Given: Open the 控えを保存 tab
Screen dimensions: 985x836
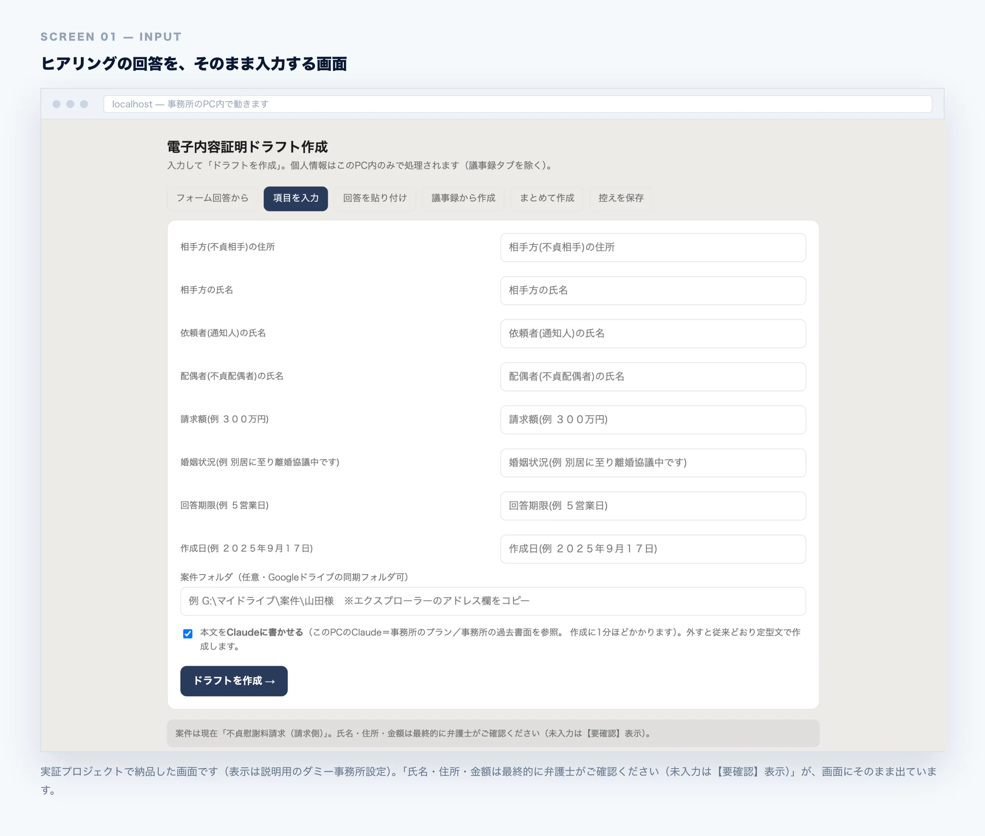Looking at the screenshot, I should [x=621, y=198].
